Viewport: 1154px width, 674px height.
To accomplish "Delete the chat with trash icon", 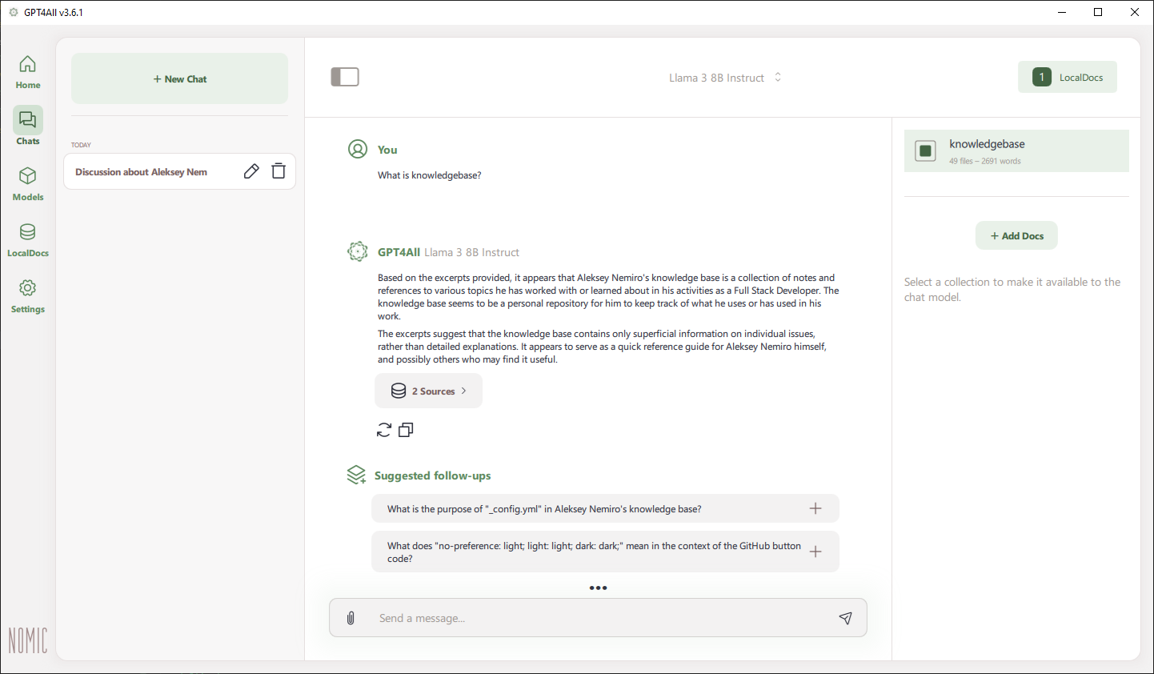I will click(x=278, y=171).
